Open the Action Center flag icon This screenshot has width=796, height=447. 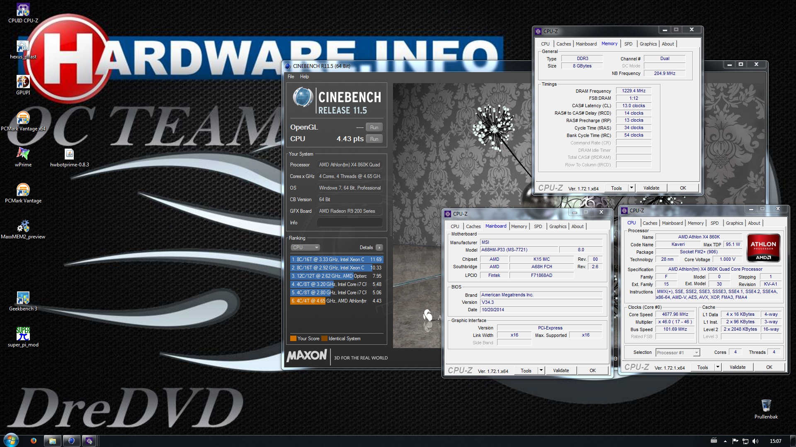tap(735, 441)
